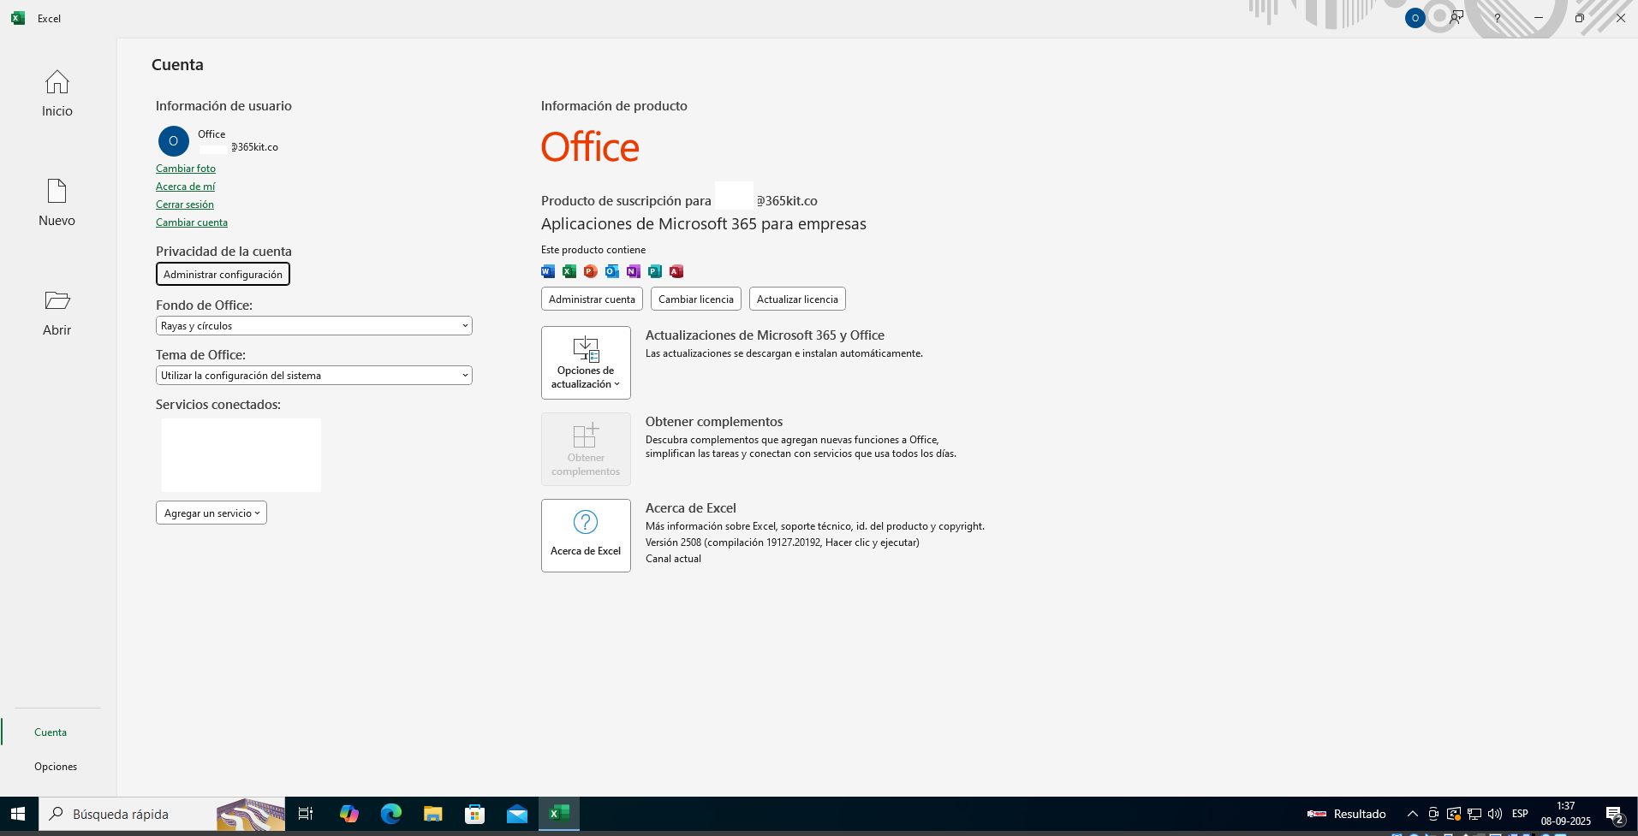Open the notification center icon
This screenshot has width=1638, height=836.
click(1615, 814)
